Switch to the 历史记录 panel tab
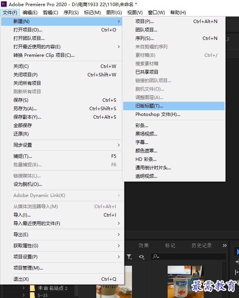The image size is (239, 298). tap(201, 245)
